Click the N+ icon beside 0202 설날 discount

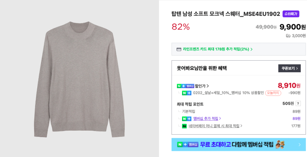coord(186,93)
